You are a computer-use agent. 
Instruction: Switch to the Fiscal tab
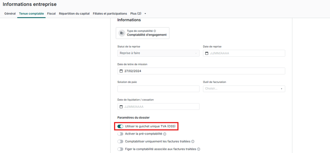[51, 14]
